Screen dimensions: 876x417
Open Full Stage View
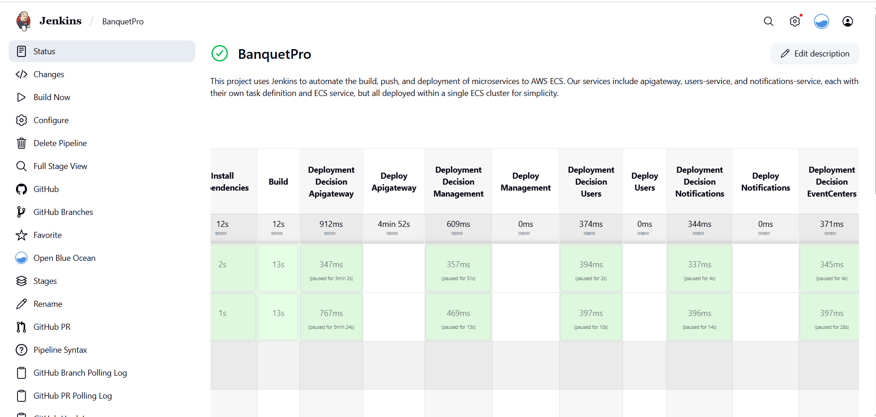click(60, 166)
